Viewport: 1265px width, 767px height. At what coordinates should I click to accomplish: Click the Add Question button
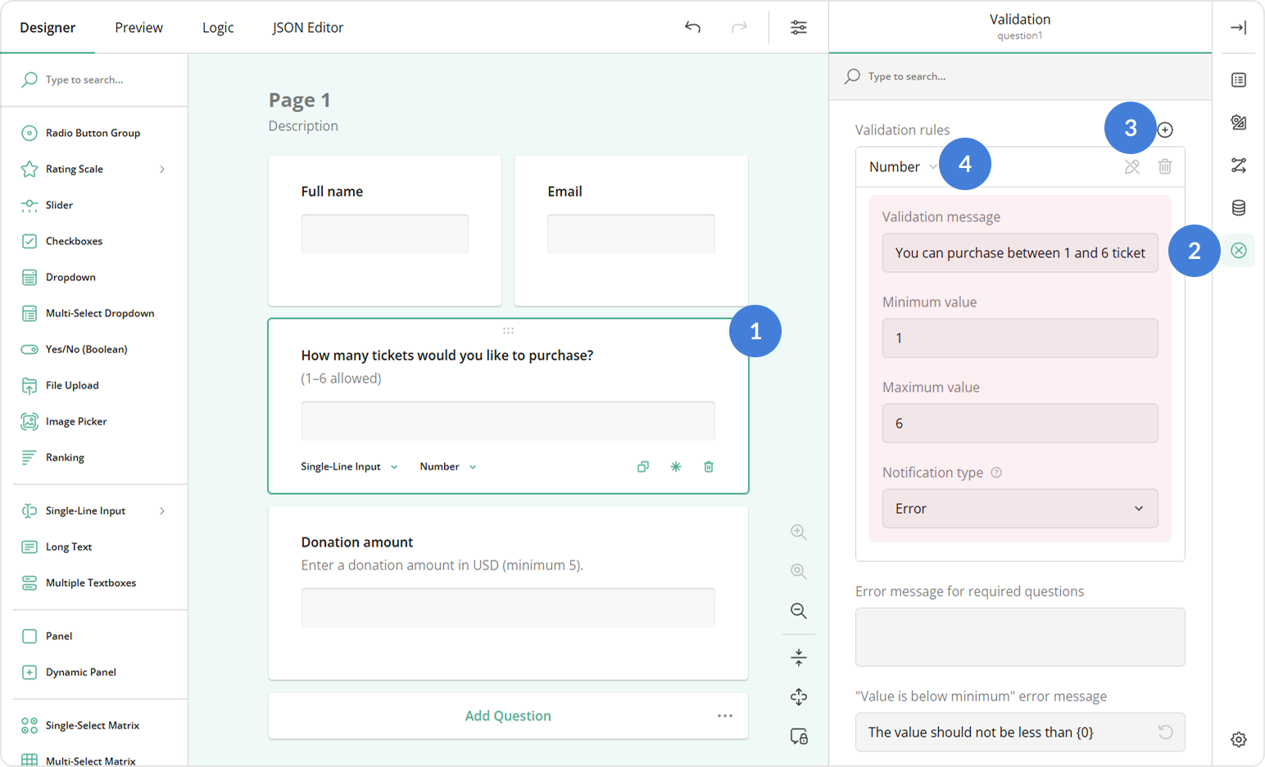[507, 715]
